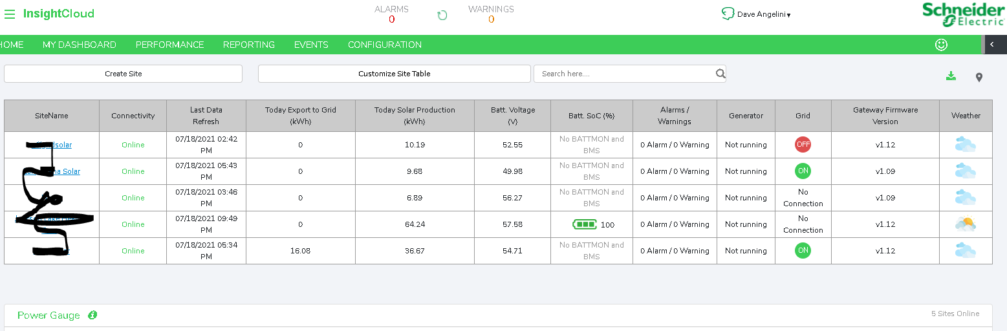Open the EVENTS menu

(311, 45)
